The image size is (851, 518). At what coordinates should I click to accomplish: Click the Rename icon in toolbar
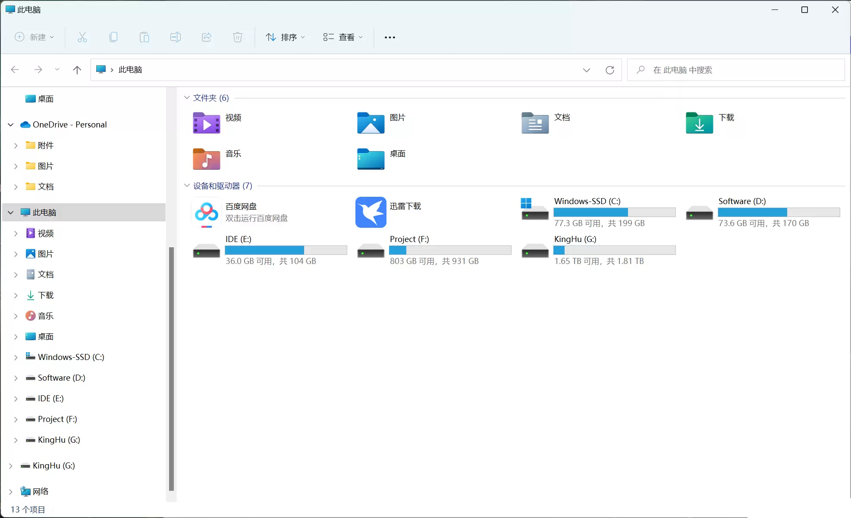point(176,37)
